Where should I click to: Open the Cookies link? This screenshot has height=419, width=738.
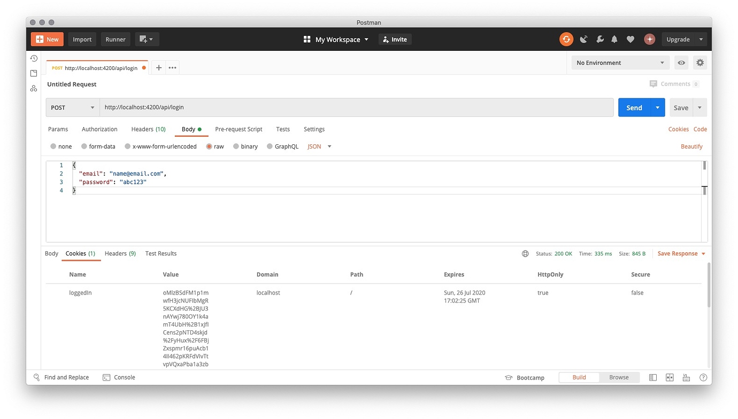point(678,129)
